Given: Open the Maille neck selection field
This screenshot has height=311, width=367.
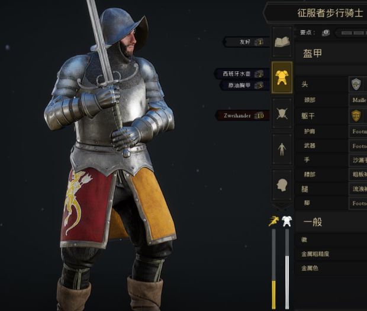Looking at the screenshot, I should (x=358, y=100).
